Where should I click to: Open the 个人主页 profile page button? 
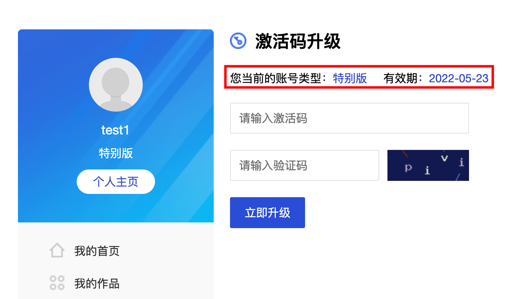pos(116,182)
